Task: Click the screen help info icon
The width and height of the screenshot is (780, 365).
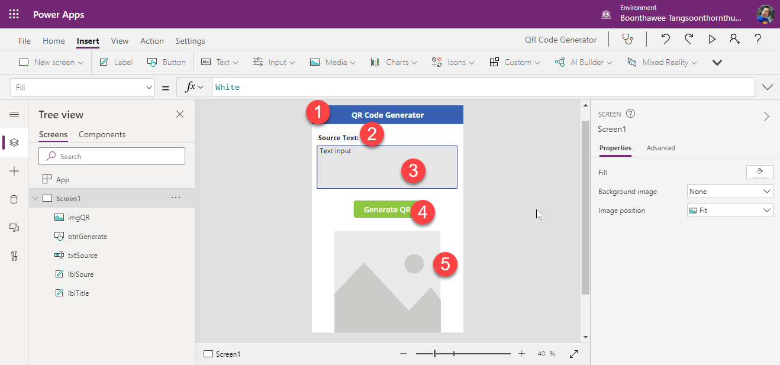Action: pyautogui.click(x=630, y=114)
